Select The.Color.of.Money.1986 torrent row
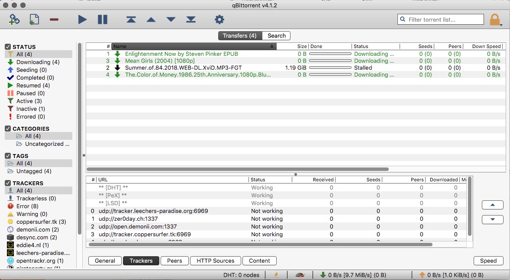Screen dimensions: 510x280 pos(296,75)
